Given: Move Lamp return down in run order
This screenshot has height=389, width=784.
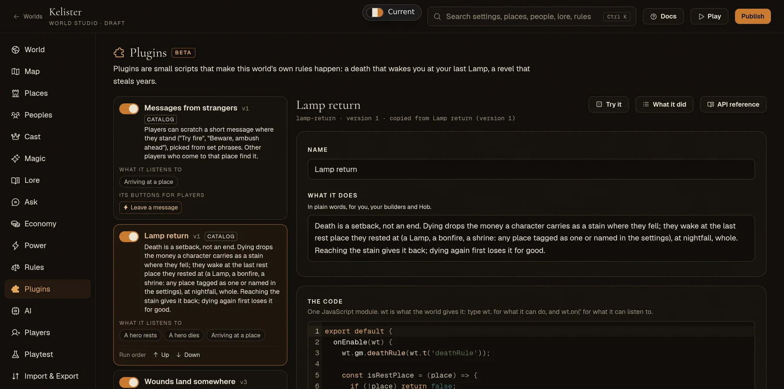Looking at the screenshot, I should [x=188, y=355].
